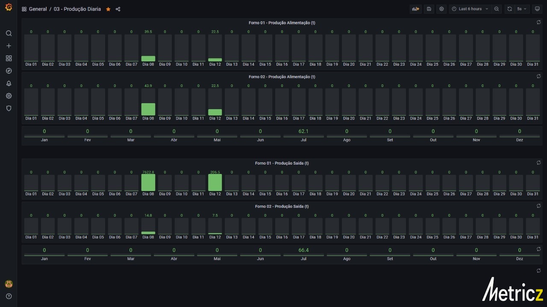The width and height of the screenshot is (547, 307).
Task: Zoom out the time range
Action: [x=496, y=9]
